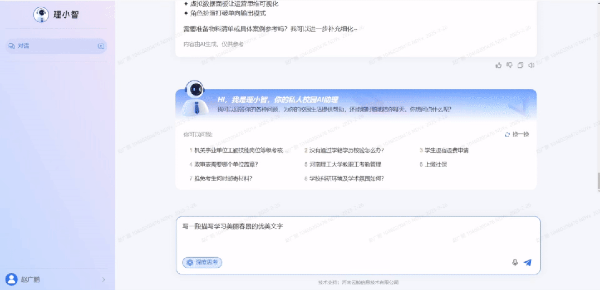The height and width of the screenshot is (290, 600).
Task: Refresh suggestions with 换一换
Action: [x=517, y=134]
